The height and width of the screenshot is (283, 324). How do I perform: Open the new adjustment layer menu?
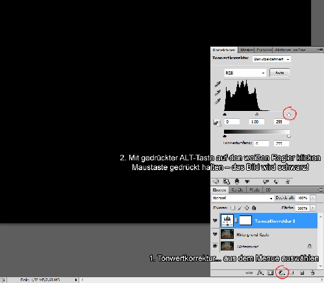(281, 273)
